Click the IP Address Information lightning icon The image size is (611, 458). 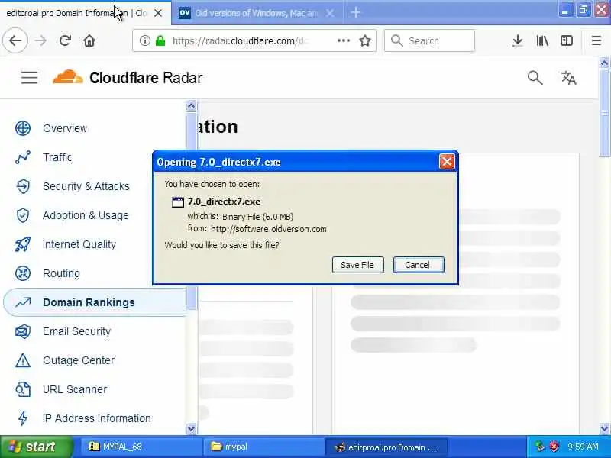click(23, 418)
